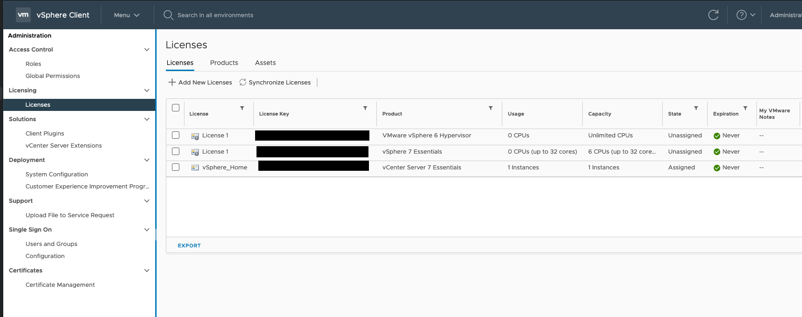Collapse the Deployment section chevron
The image size is (802, 317).
[147, 160]
